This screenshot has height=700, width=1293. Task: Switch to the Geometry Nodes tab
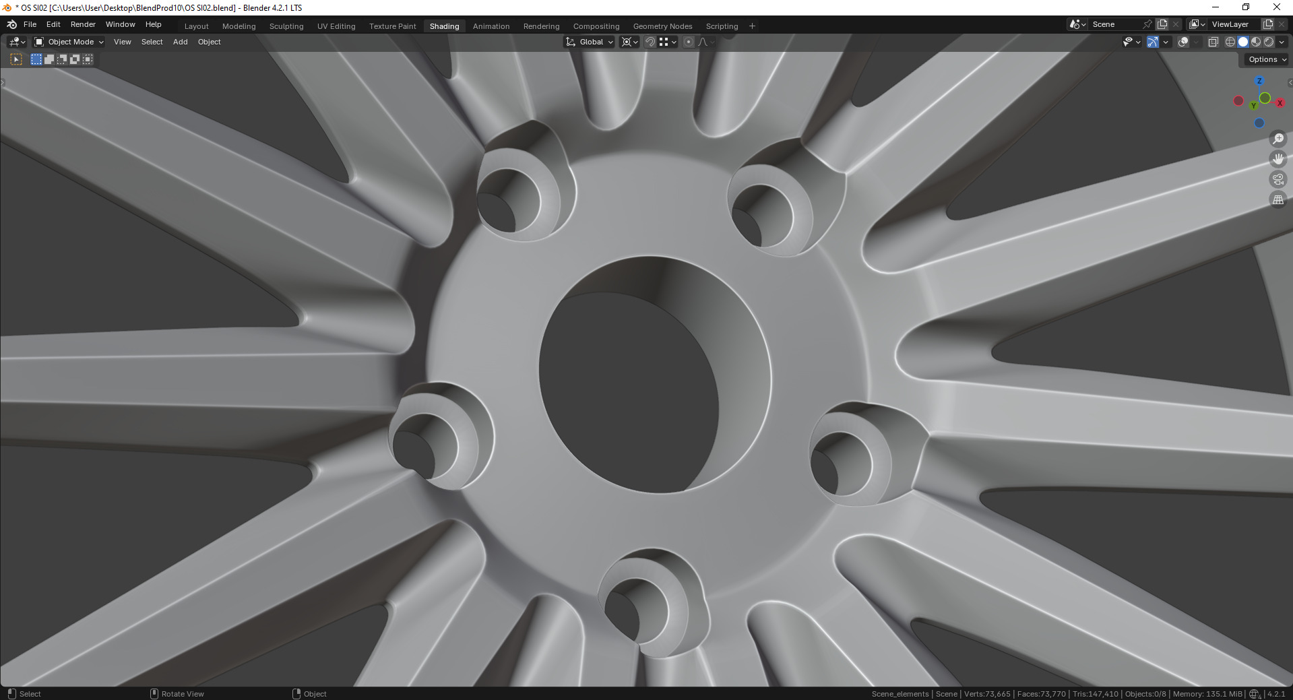(662, 26)
